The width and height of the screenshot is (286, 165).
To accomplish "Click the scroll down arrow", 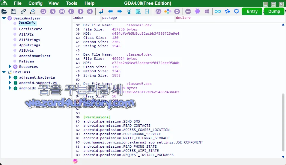I will pos(283,157).
